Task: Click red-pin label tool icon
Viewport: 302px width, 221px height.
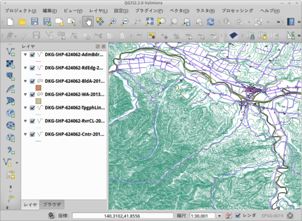Action: click(151, 36)
